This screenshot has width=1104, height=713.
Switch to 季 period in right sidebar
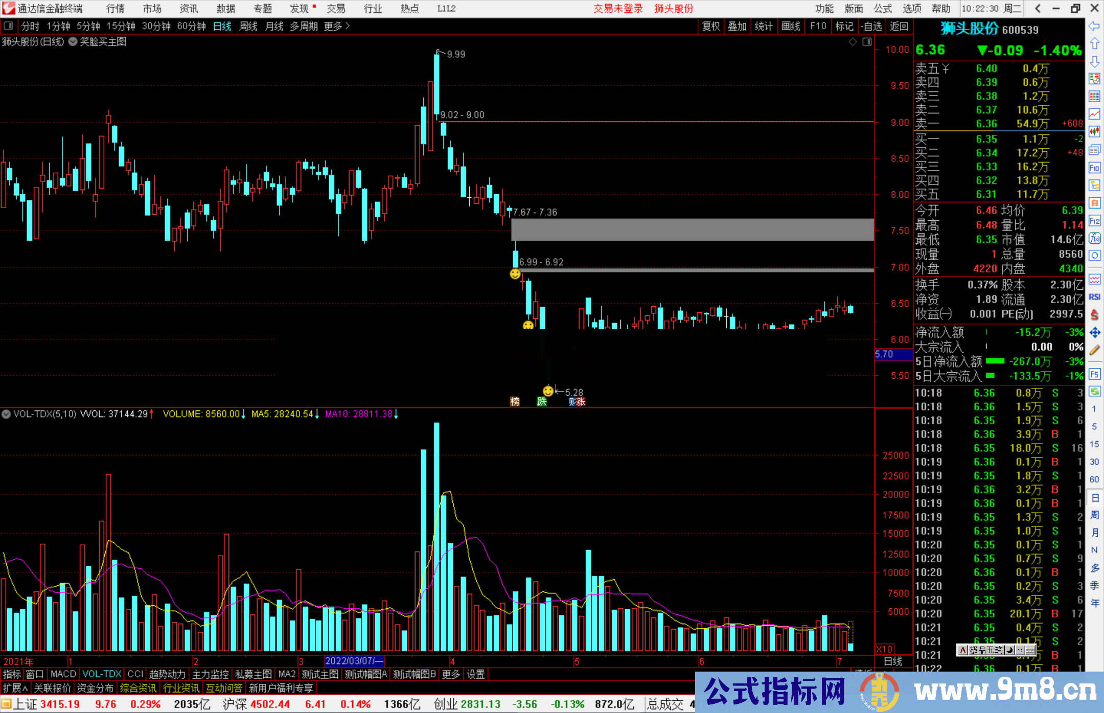1094,585
